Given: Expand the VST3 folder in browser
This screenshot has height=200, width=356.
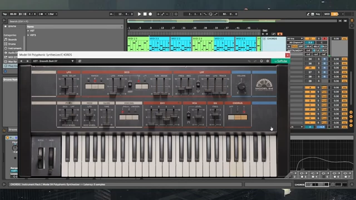Looking at the screenshot, I should pyautogui.click(x=28, y=35).
